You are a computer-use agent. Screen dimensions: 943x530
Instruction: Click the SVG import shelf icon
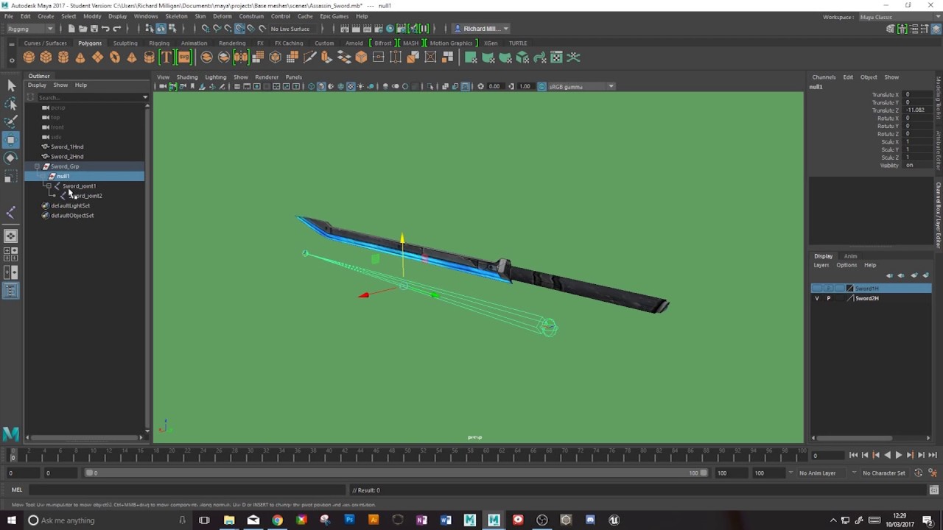point(183,57)
